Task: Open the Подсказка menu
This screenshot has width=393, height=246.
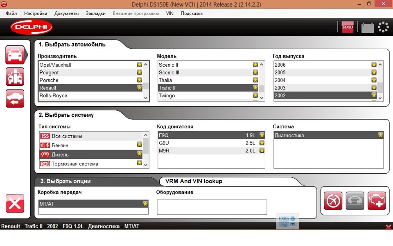Action: tap(192, 13)
